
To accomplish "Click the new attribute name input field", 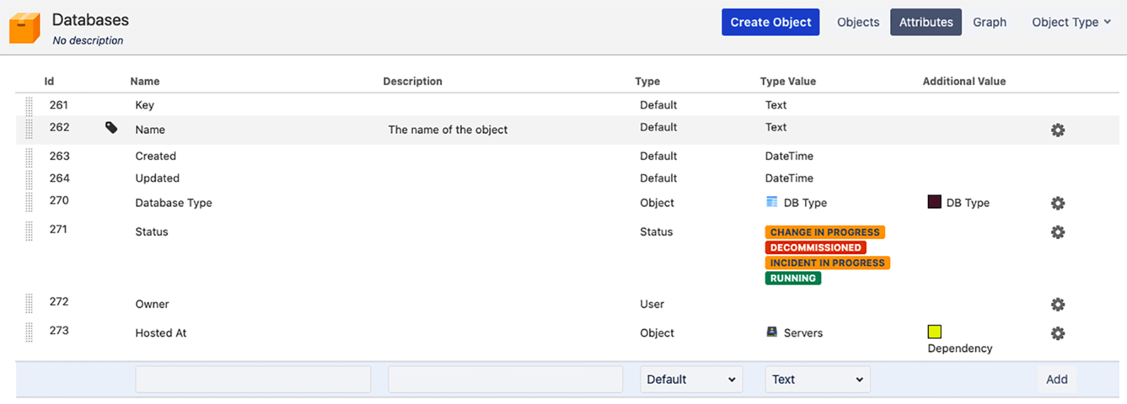I will click(253, 380).
